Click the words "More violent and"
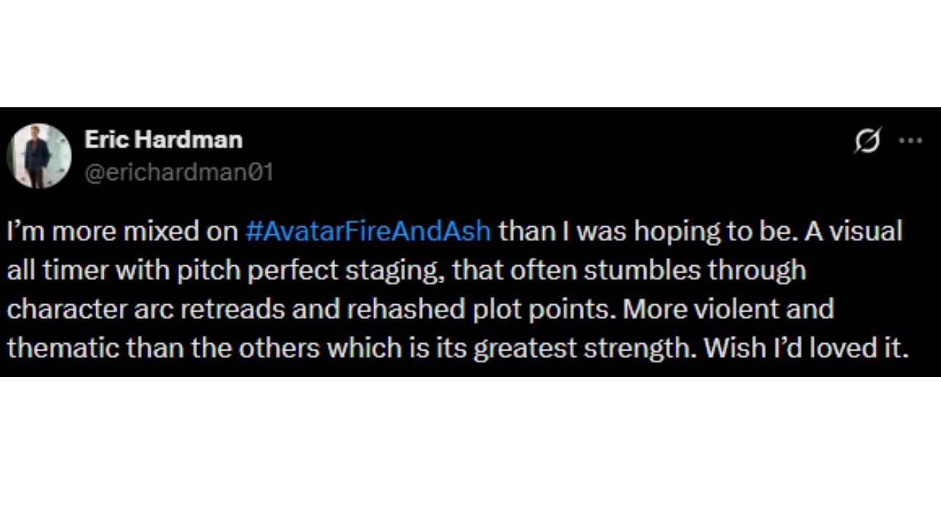 (x=729, y=309)
